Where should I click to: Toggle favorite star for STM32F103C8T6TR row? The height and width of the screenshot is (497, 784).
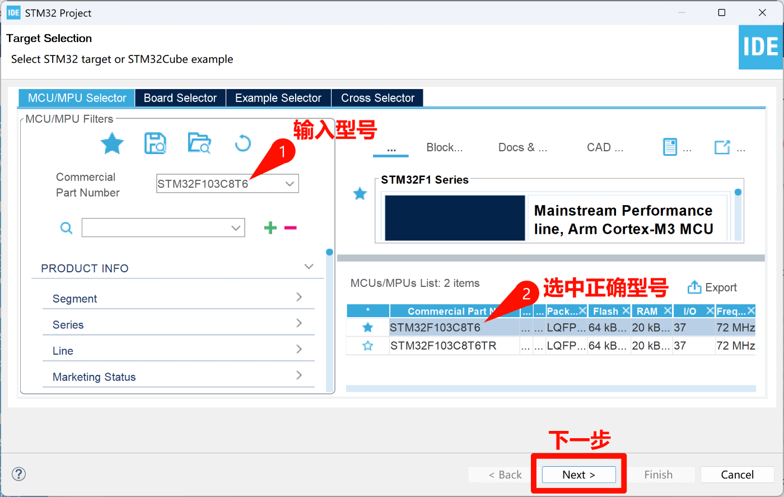click(367, 346)
